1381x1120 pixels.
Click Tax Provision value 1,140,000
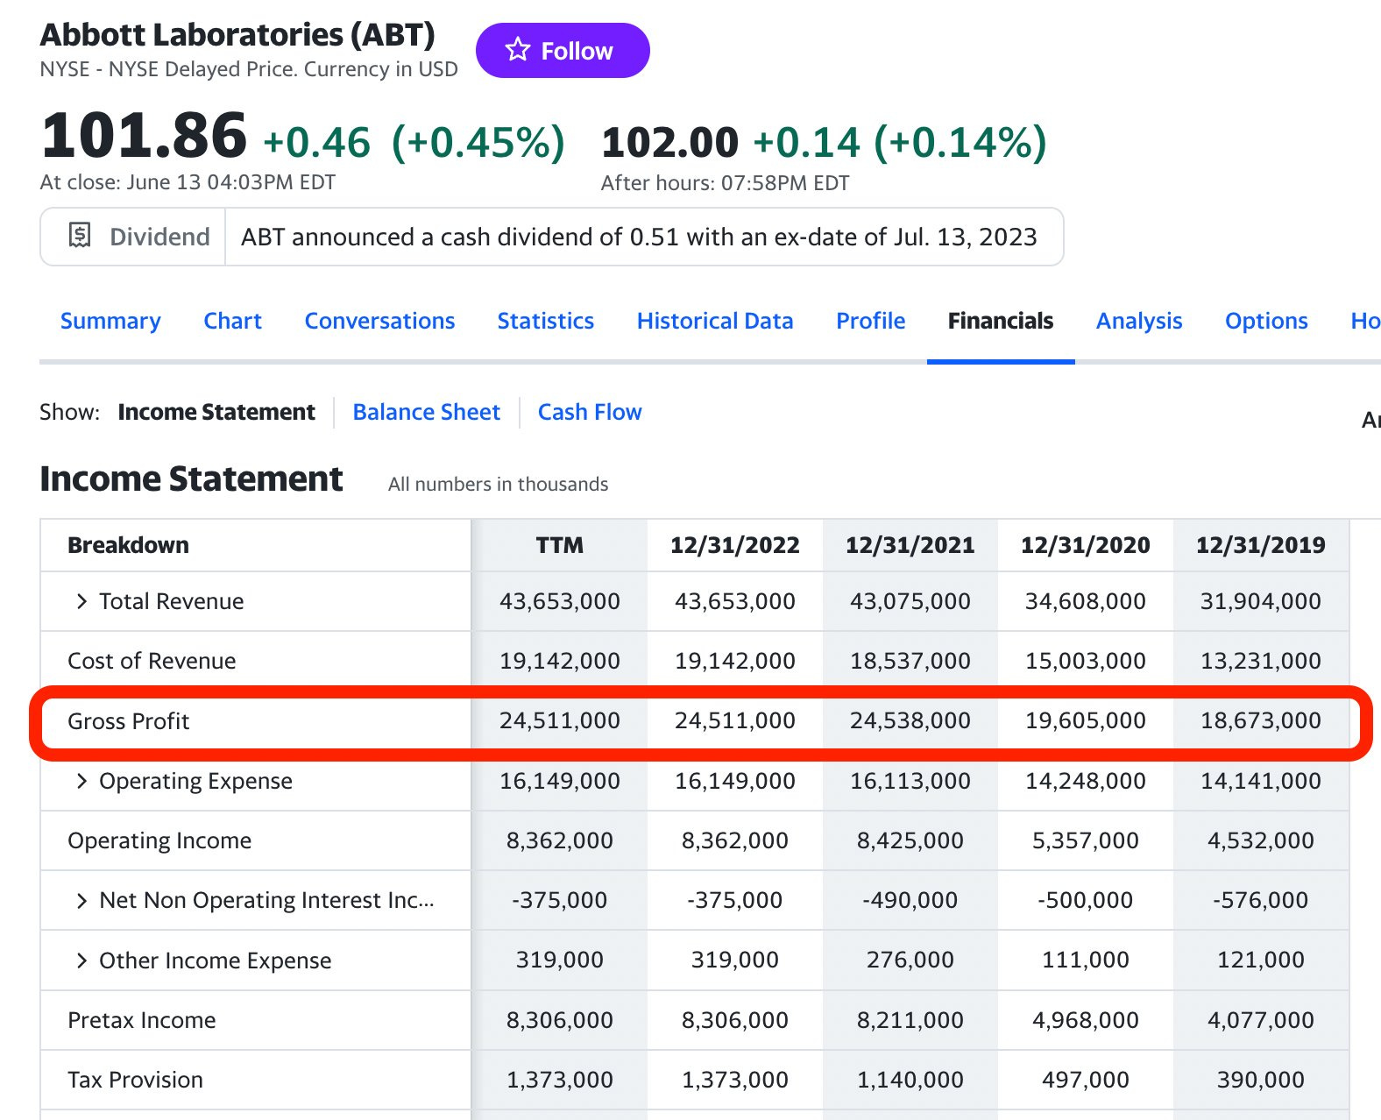[x=910, y=1080]
